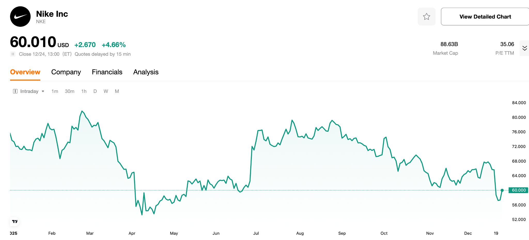The height and width of the screenshot is (240, 529).
Task: Switch chart to 30m interval
Action: point(69,91)
